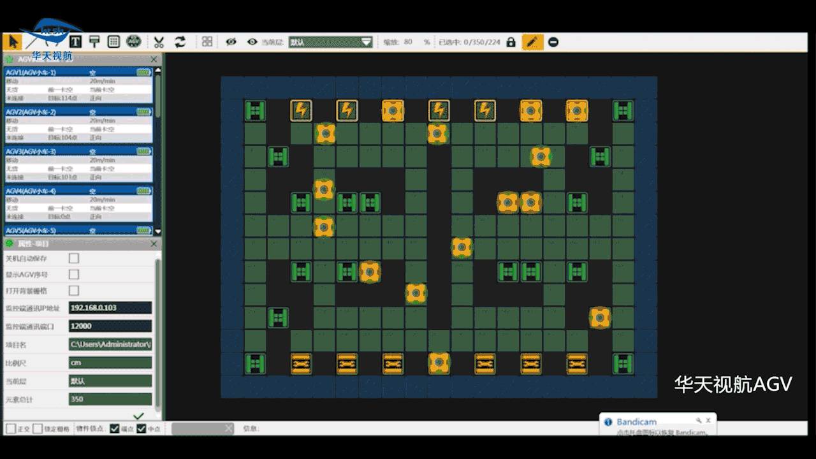Select the Text tool in toolbar

coord(75,42)
